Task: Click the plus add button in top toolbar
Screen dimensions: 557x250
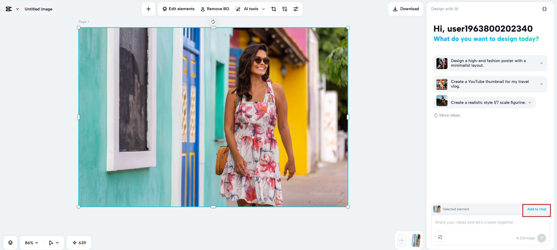Action: 148,9
